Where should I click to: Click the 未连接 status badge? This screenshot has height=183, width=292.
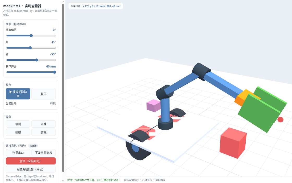tap(33, 146)
